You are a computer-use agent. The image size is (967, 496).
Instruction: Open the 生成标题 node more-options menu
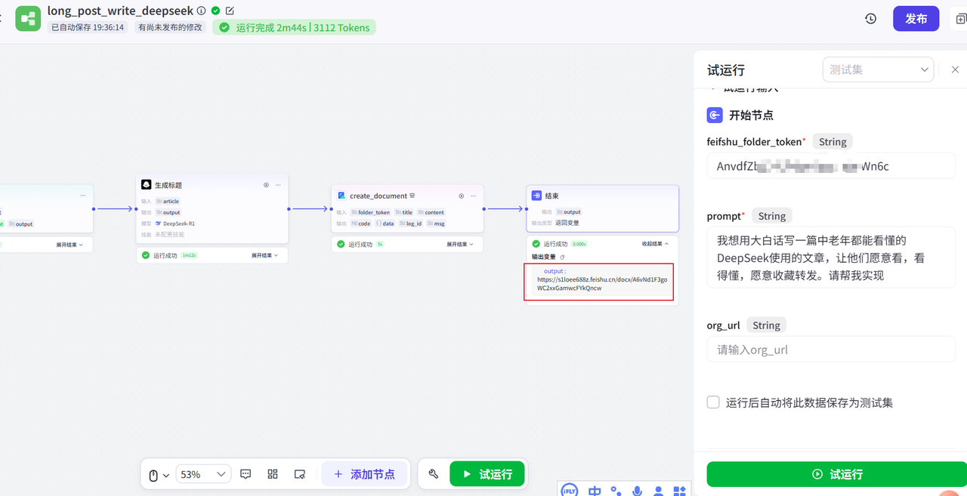click(278, 185)
